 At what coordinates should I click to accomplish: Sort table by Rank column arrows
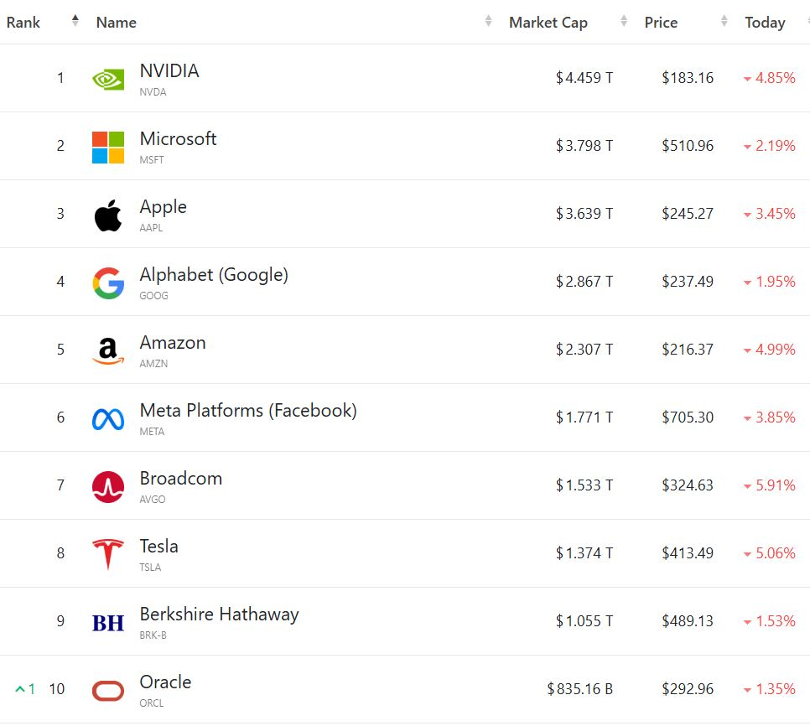(x=75, y=22)
